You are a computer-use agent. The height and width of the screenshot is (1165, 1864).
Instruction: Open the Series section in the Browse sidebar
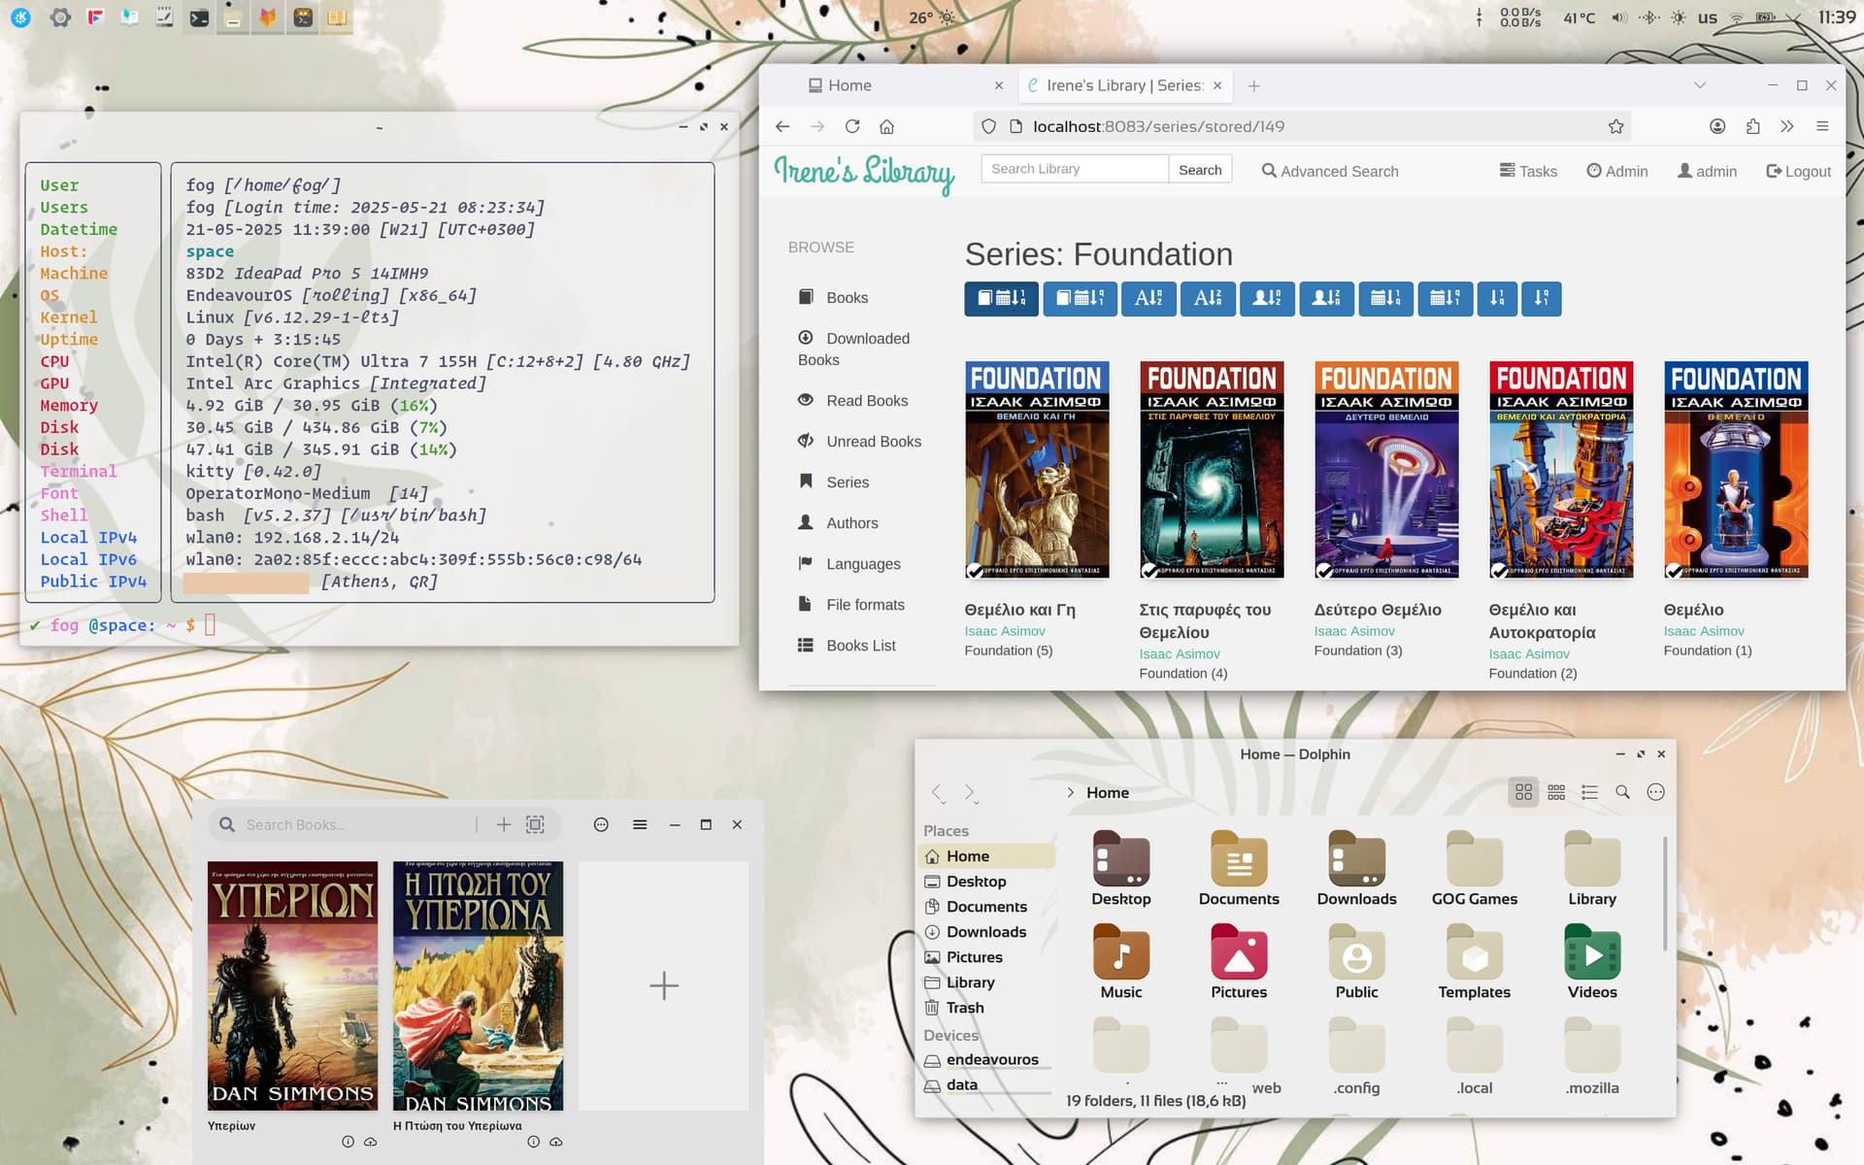848,482
